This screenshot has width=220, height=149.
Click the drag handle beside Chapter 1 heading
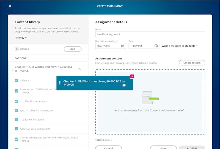tap(12, 69)
